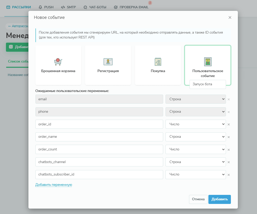
Task: Delete the order_name variable with its X
Action: 229,137
